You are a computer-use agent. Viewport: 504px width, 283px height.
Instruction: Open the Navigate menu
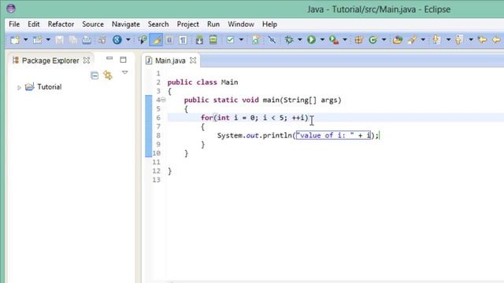tap(126, 24)
